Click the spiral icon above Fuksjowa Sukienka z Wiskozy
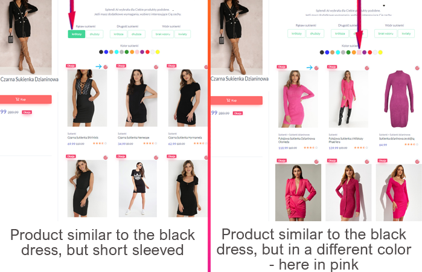The image size is (422, 272). (367, 68)
